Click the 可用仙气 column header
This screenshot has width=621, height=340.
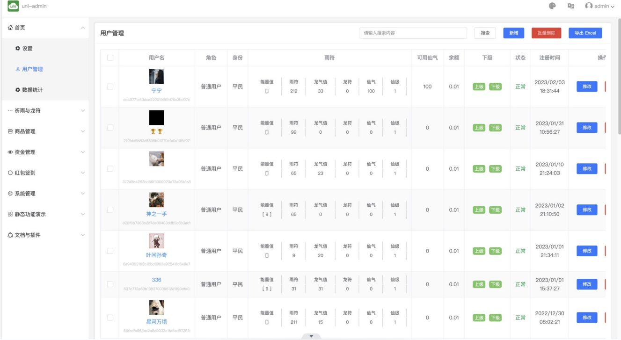pyautogui.click(x=427, y=58)
